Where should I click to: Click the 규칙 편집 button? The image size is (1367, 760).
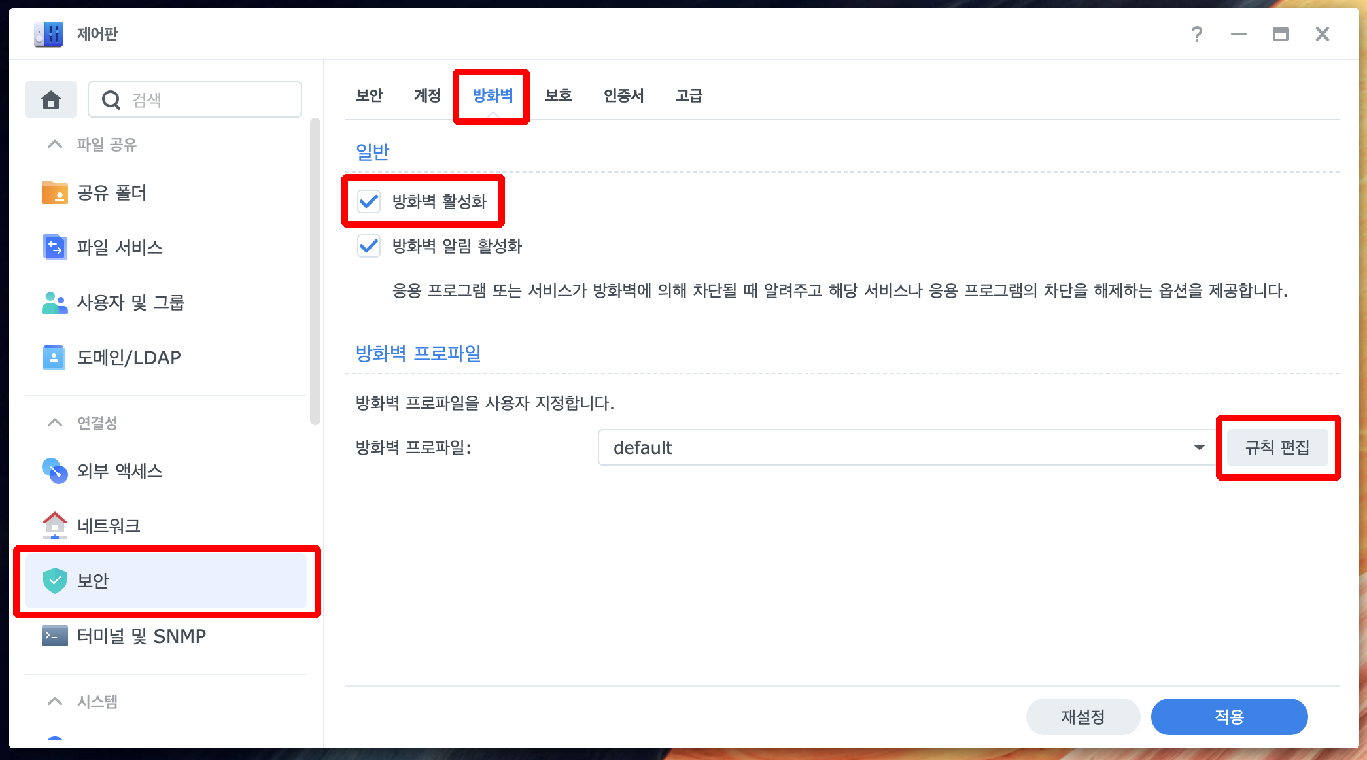1277,447
